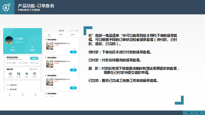Open the 优惠券 count in the profile header
The width and height of the screenshot is (205, 115).
(x=32, y=48)
